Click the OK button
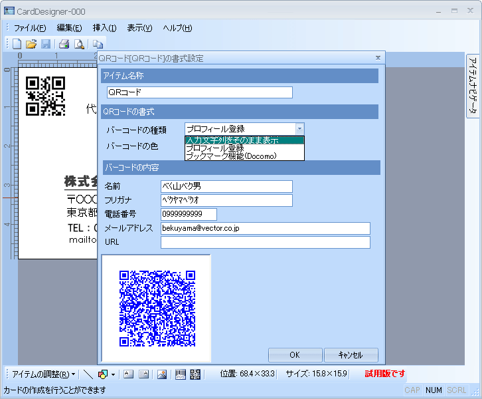The height and width of the screenshot is (399, 482). pyautogui.click(x=295, y=355)
